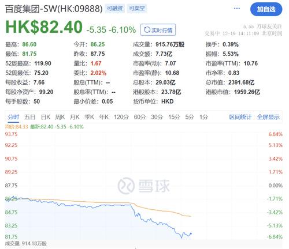Click the 委比 value 2.02%
Screen dimensions: 289x249
(98, 73)
